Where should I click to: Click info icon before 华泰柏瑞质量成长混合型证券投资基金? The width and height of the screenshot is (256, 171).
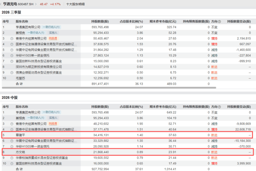click(12, 158)
